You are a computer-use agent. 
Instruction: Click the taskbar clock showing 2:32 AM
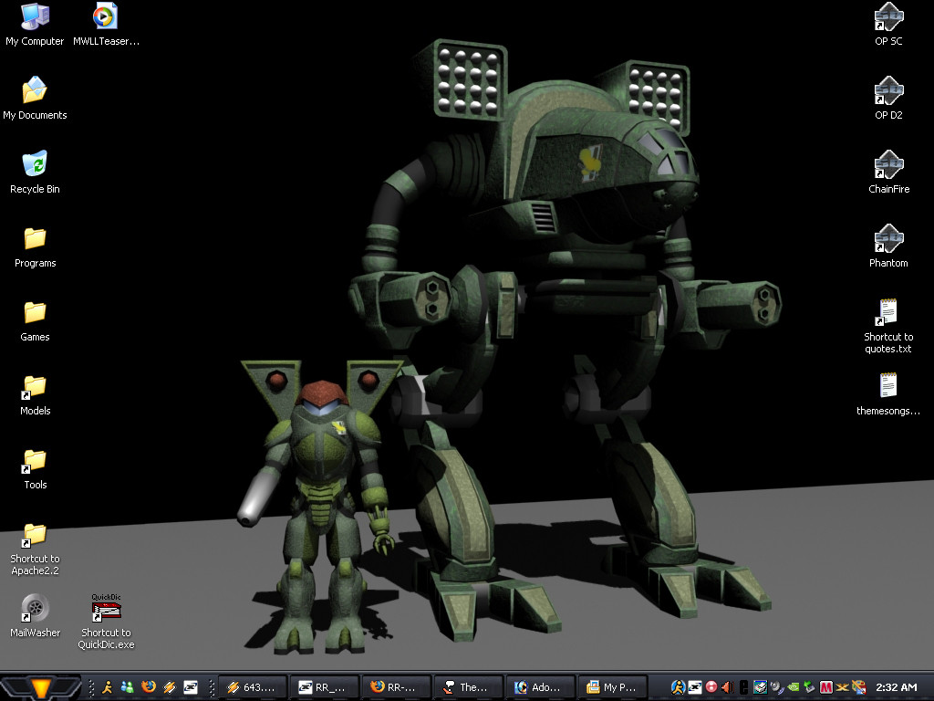pos(897,687)
